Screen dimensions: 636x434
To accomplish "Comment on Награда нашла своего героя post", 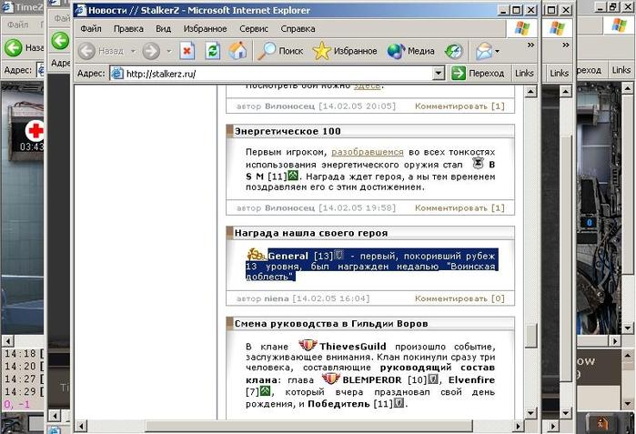I will (459, 298).
